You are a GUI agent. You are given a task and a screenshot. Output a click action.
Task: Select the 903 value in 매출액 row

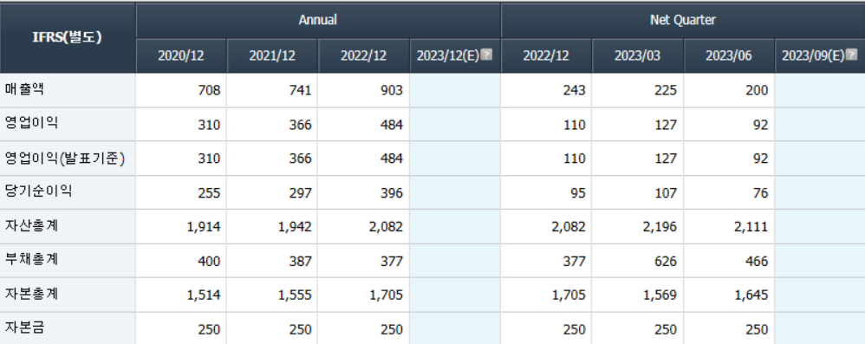click(392, 90)
